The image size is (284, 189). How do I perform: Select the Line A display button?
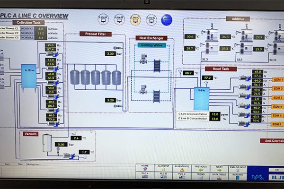coord(103,19)
